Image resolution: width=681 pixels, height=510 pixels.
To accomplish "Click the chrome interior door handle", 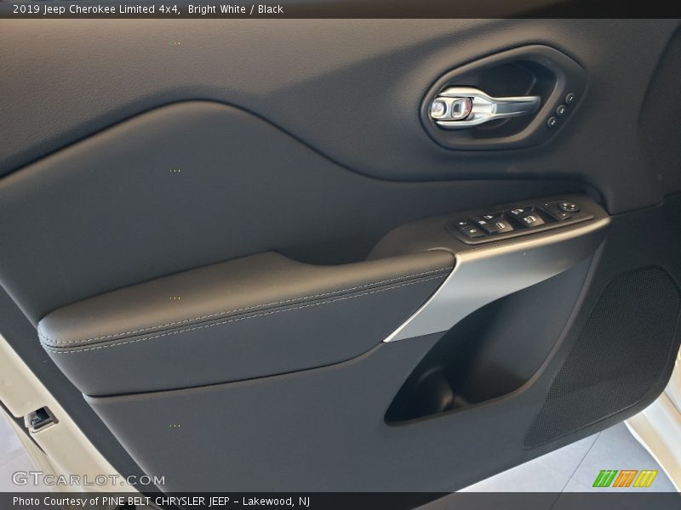I will pyautogui.click(x=484, y=108).
